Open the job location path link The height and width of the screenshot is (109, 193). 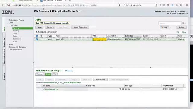click(62, 83)
